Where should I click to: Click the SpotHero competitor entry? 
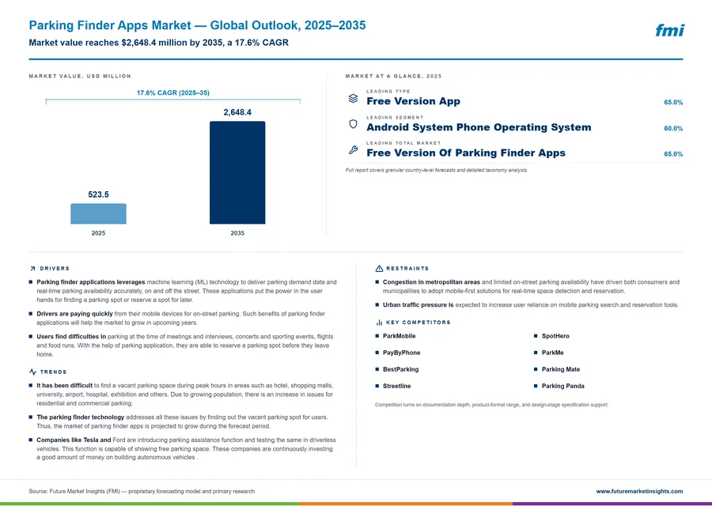(x=555, y=336)
